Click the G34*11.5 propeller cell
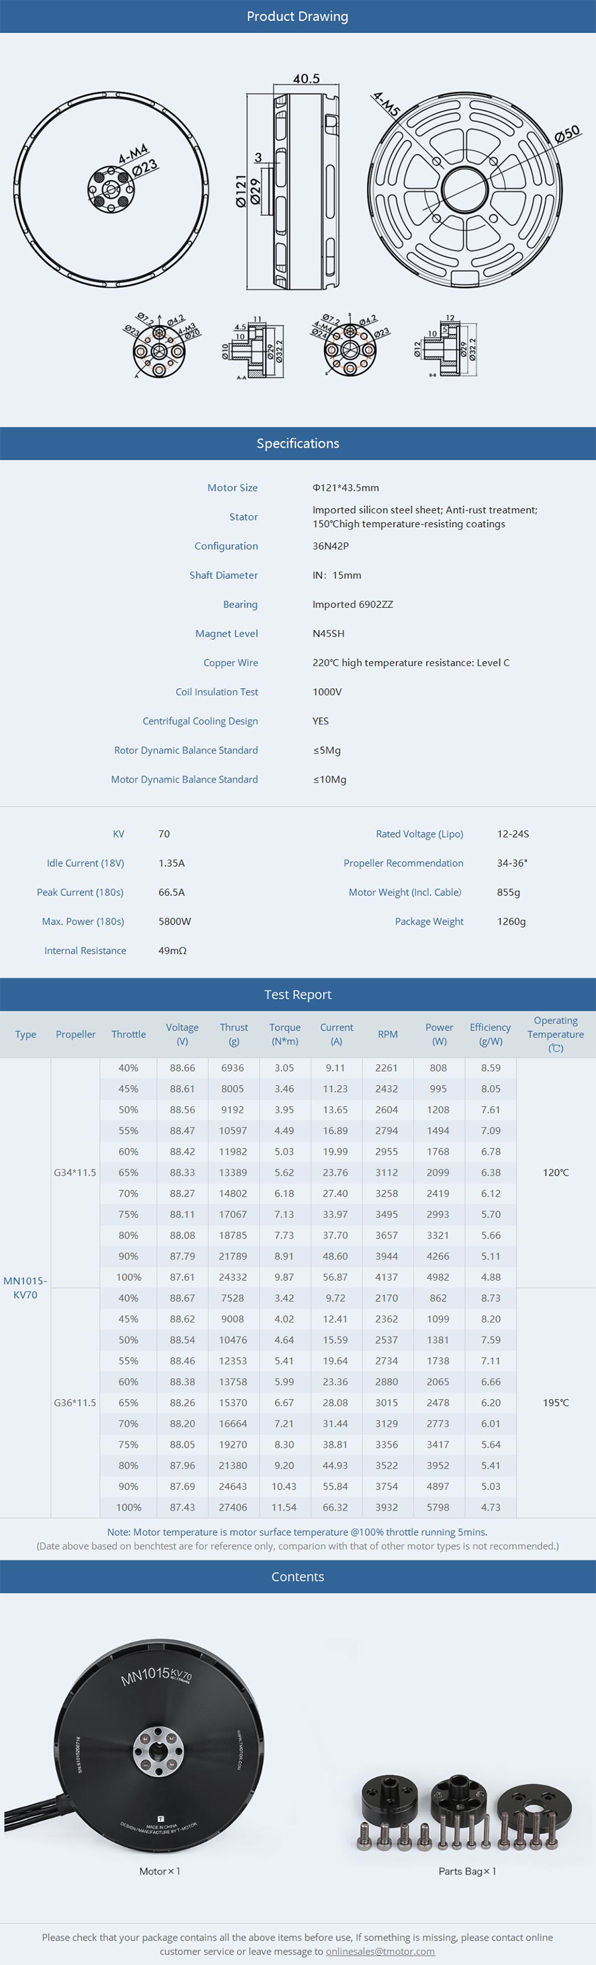 (x=75, y=1172)
